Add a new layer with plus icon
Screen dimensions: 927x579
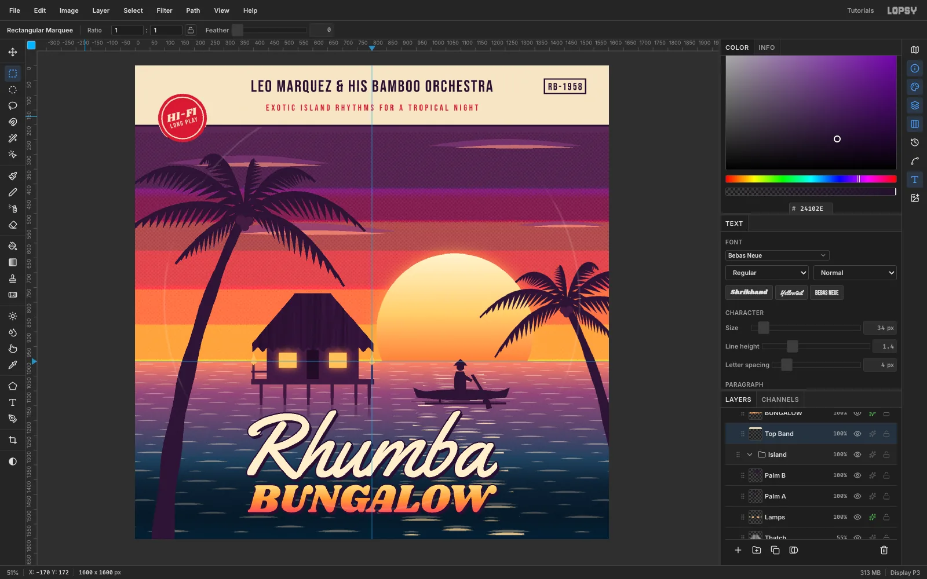coord(738,550)
